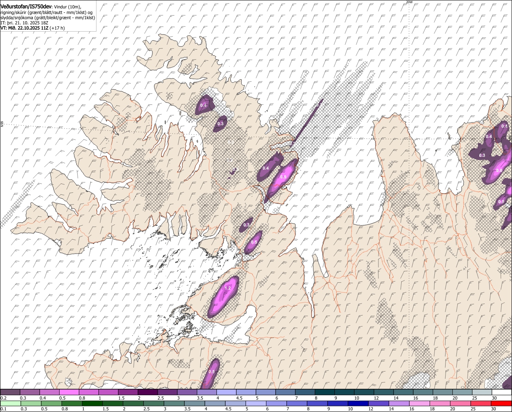Select the rain legend swatch labeled 14
512x412 pixels.
tap(399, 403)
